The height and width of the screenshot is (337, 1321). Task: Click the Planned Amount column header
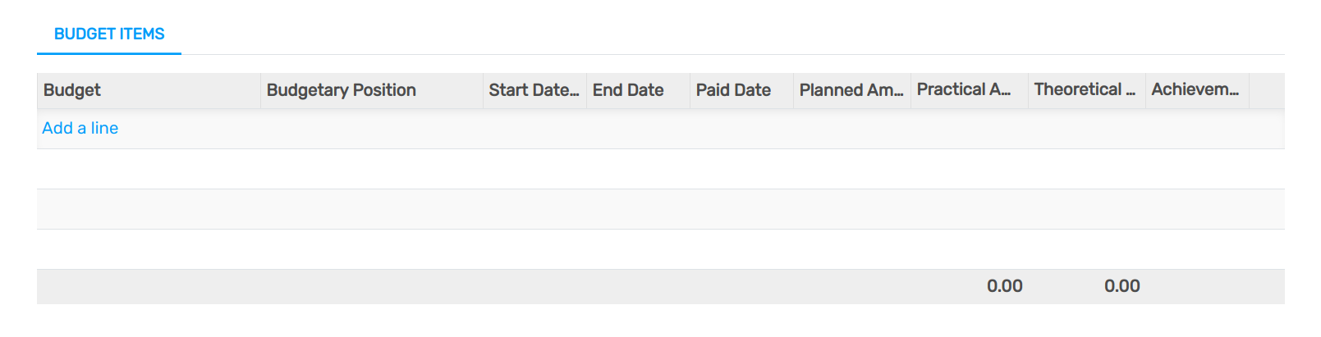(x=851, y=90)
